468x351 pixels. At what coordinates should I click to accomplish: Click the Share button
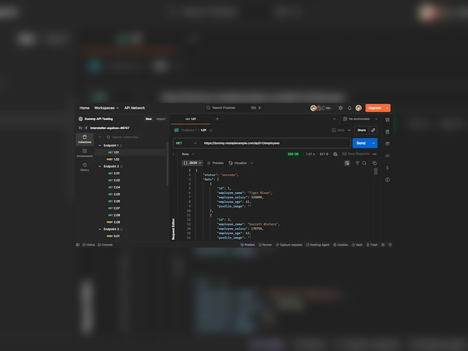coord(361,130)
